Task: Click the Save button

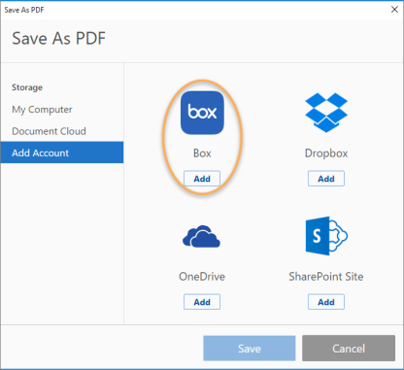Action: tap(250, 349)
